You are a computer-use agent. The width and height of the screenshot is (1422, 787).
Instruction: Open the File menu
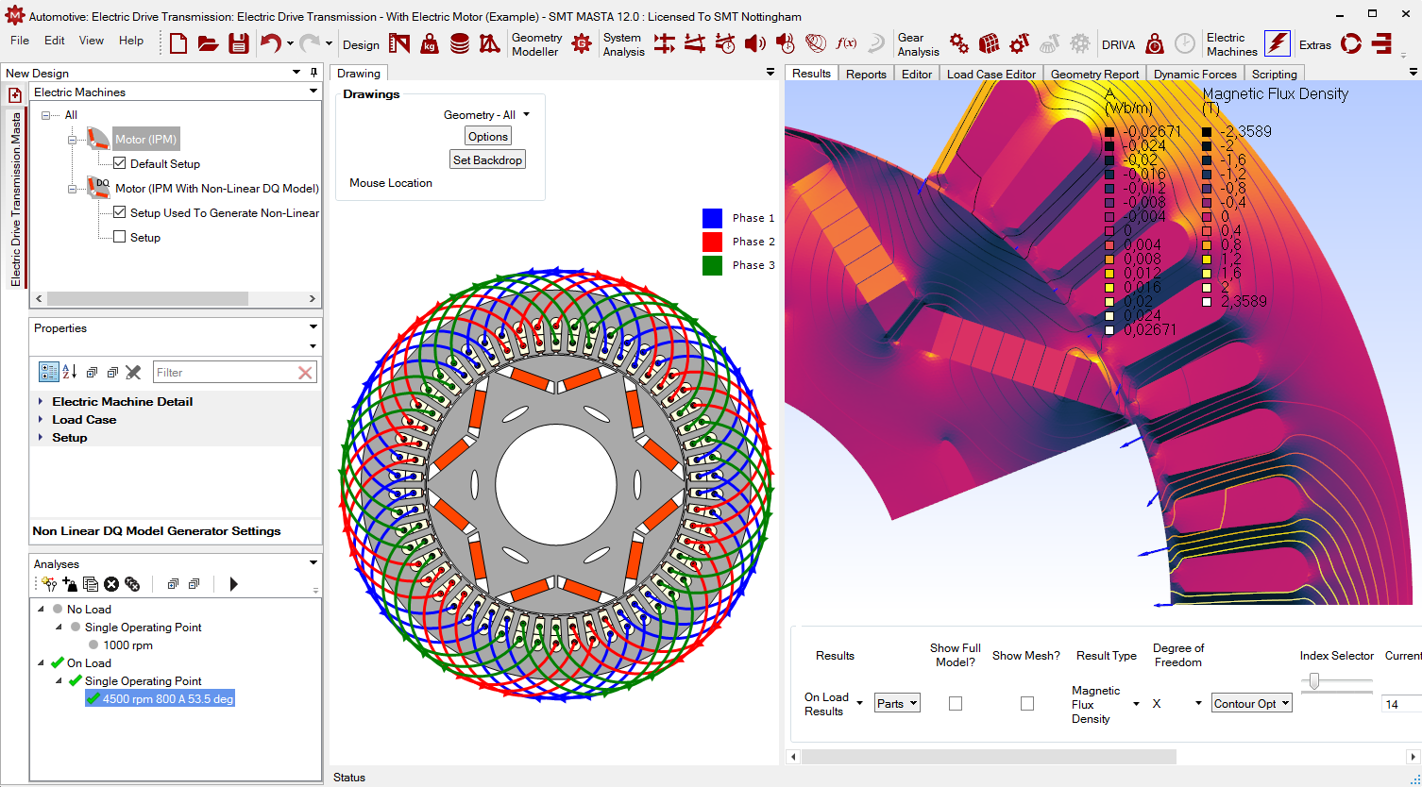20,41
